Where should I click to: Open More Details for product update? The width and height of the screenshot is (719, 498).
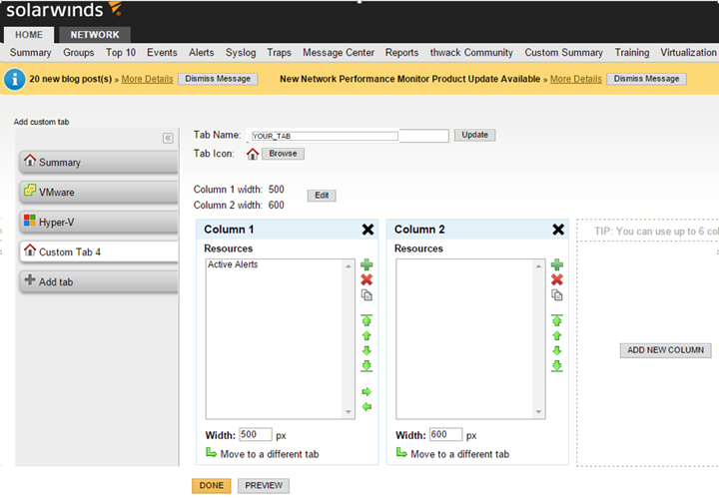[576, 79]
